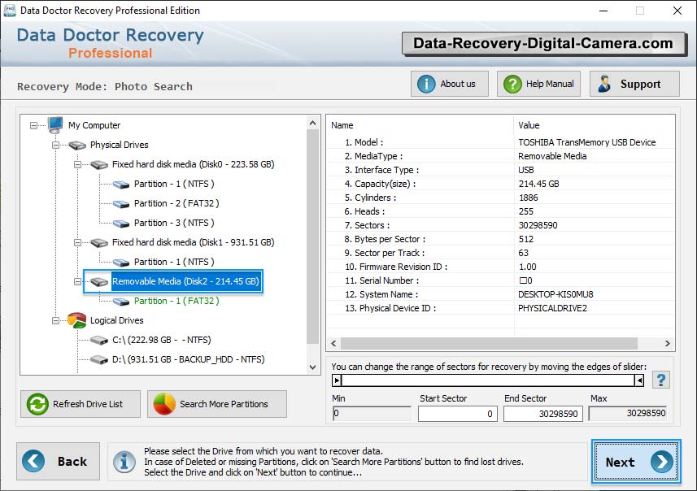Select green Partition - 1 ( FAT32 )

176,302
